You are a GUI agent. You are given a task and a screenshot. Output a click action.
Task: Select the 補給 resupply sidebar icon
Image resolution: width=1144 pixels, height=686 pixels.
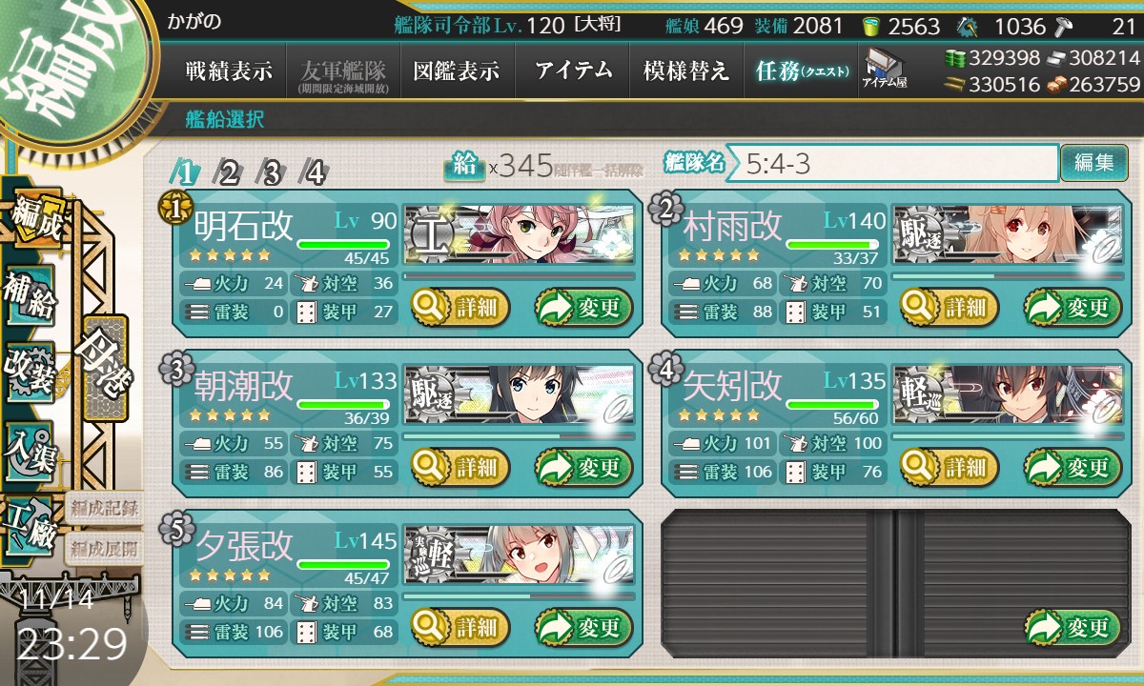pyautogui.click(x=31, y=299)
